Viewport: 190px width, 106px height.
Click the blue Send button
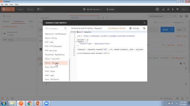[165, 29]
